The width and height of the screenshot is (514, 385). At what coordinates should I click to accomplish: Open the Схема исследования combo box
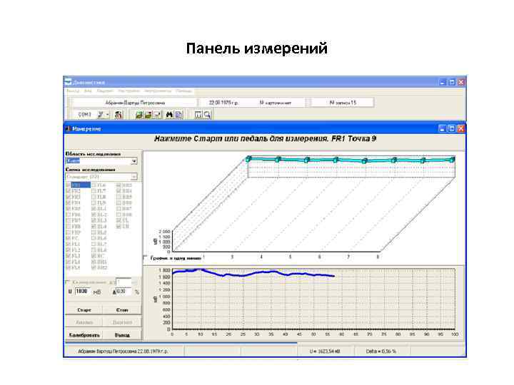pos(101,177)
